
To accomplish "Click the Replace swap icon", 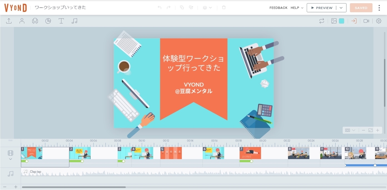I will (322, 21).
